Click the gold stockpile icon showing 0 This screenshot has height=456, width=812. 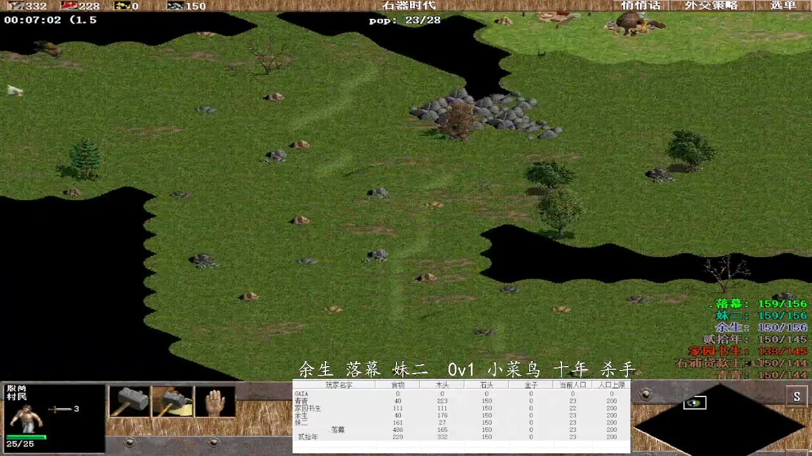pos(122,6)
